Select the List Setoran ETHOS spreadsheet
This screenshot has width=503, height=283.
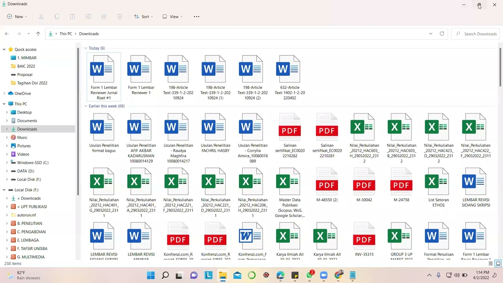[x=439, y=188]
